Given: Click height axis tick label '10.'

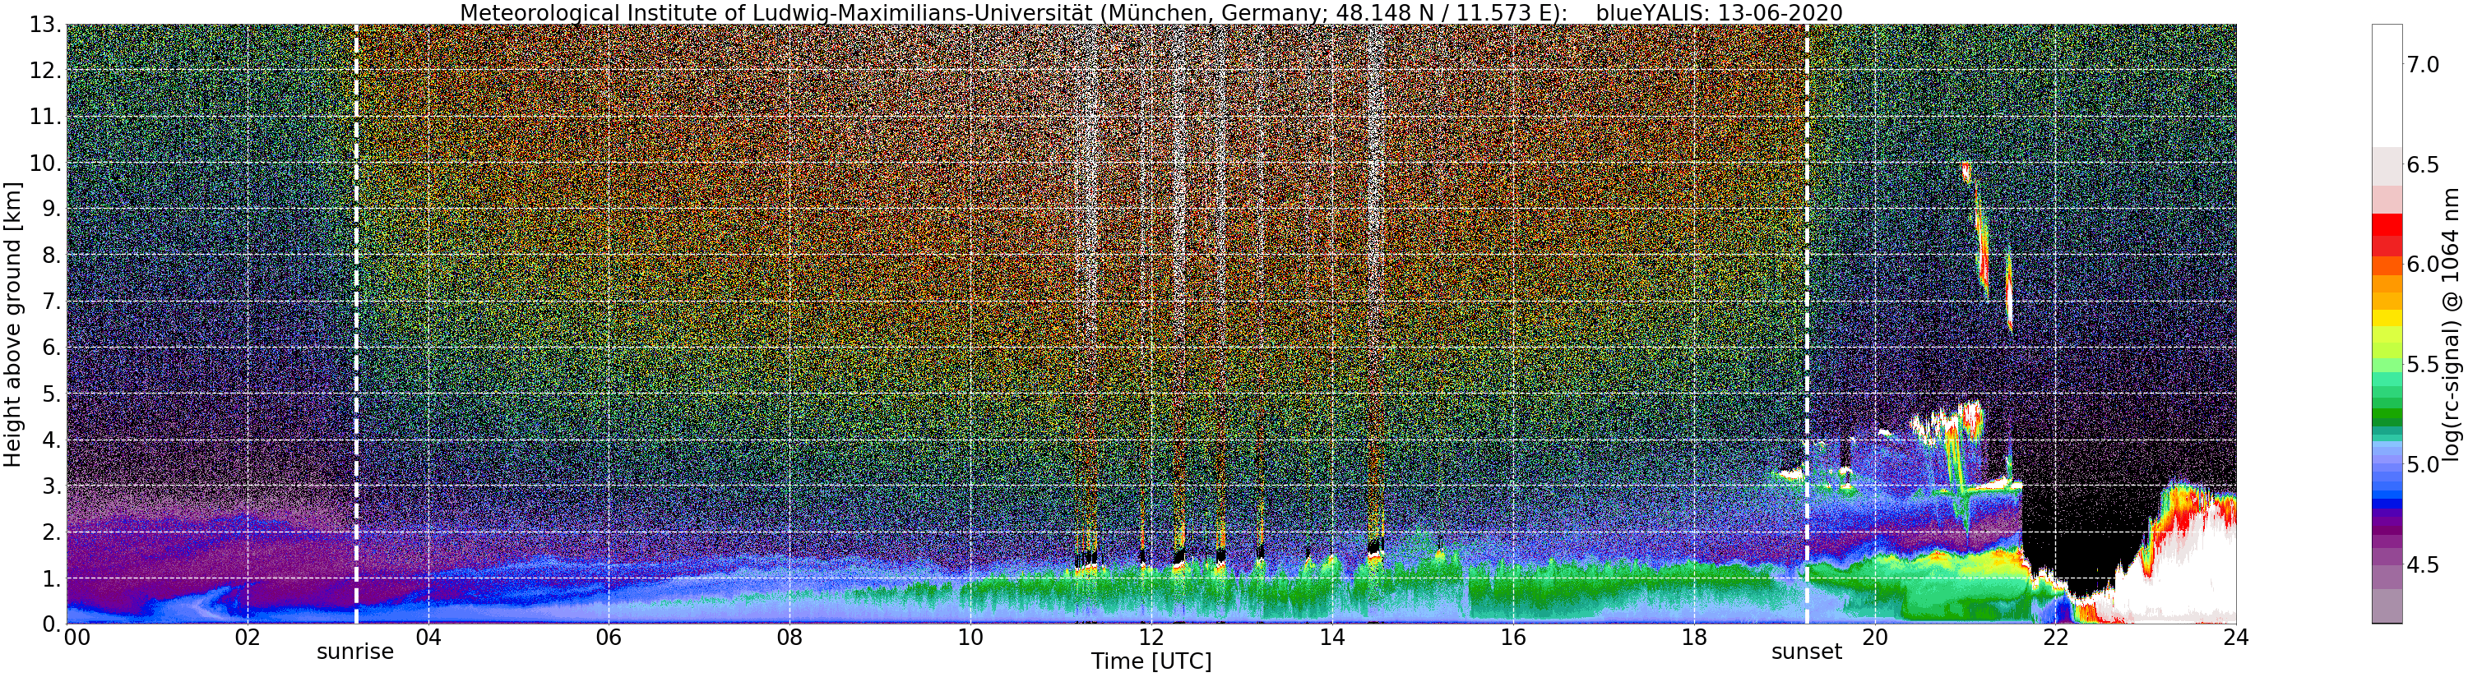Looking at the screenshot, I should click(46, 163).
